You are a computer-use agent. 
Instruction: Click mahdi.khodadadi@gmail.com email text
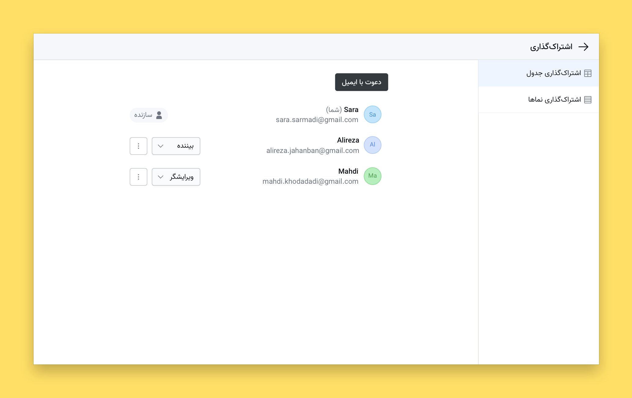pos(310,181)
